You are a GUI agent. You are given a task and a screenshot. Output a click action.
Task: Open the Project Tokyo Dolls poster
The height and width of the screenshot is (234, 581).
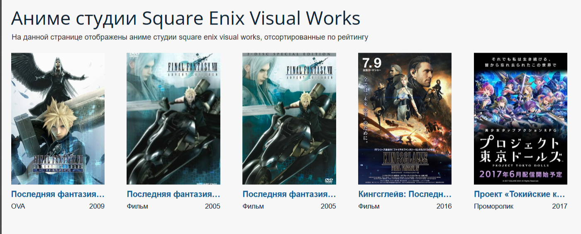[520, 118]
